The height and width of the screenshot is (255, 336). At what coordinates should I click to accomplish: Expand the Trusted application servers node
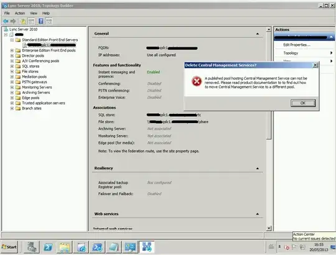12,103
